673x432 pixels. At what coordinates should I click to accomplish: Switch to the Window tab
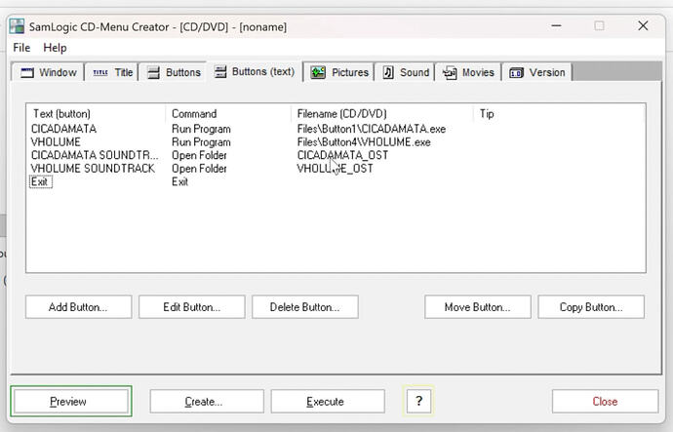(x=48, y=72)
